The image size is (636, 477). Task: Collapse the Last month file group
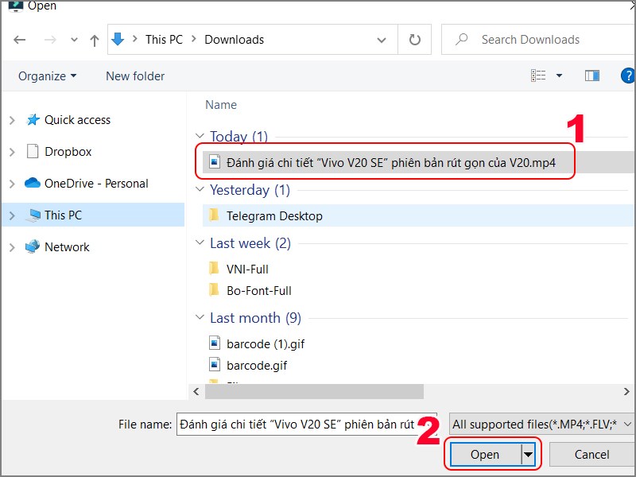(x=200, y=317)
